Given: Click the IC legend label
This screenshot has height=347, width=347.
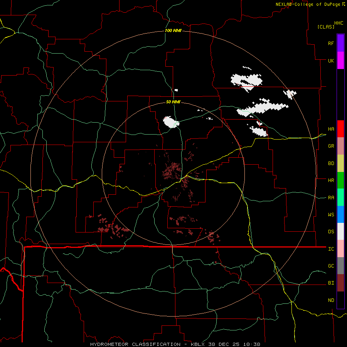Looking at the screenshot, I should pos(331,249).
